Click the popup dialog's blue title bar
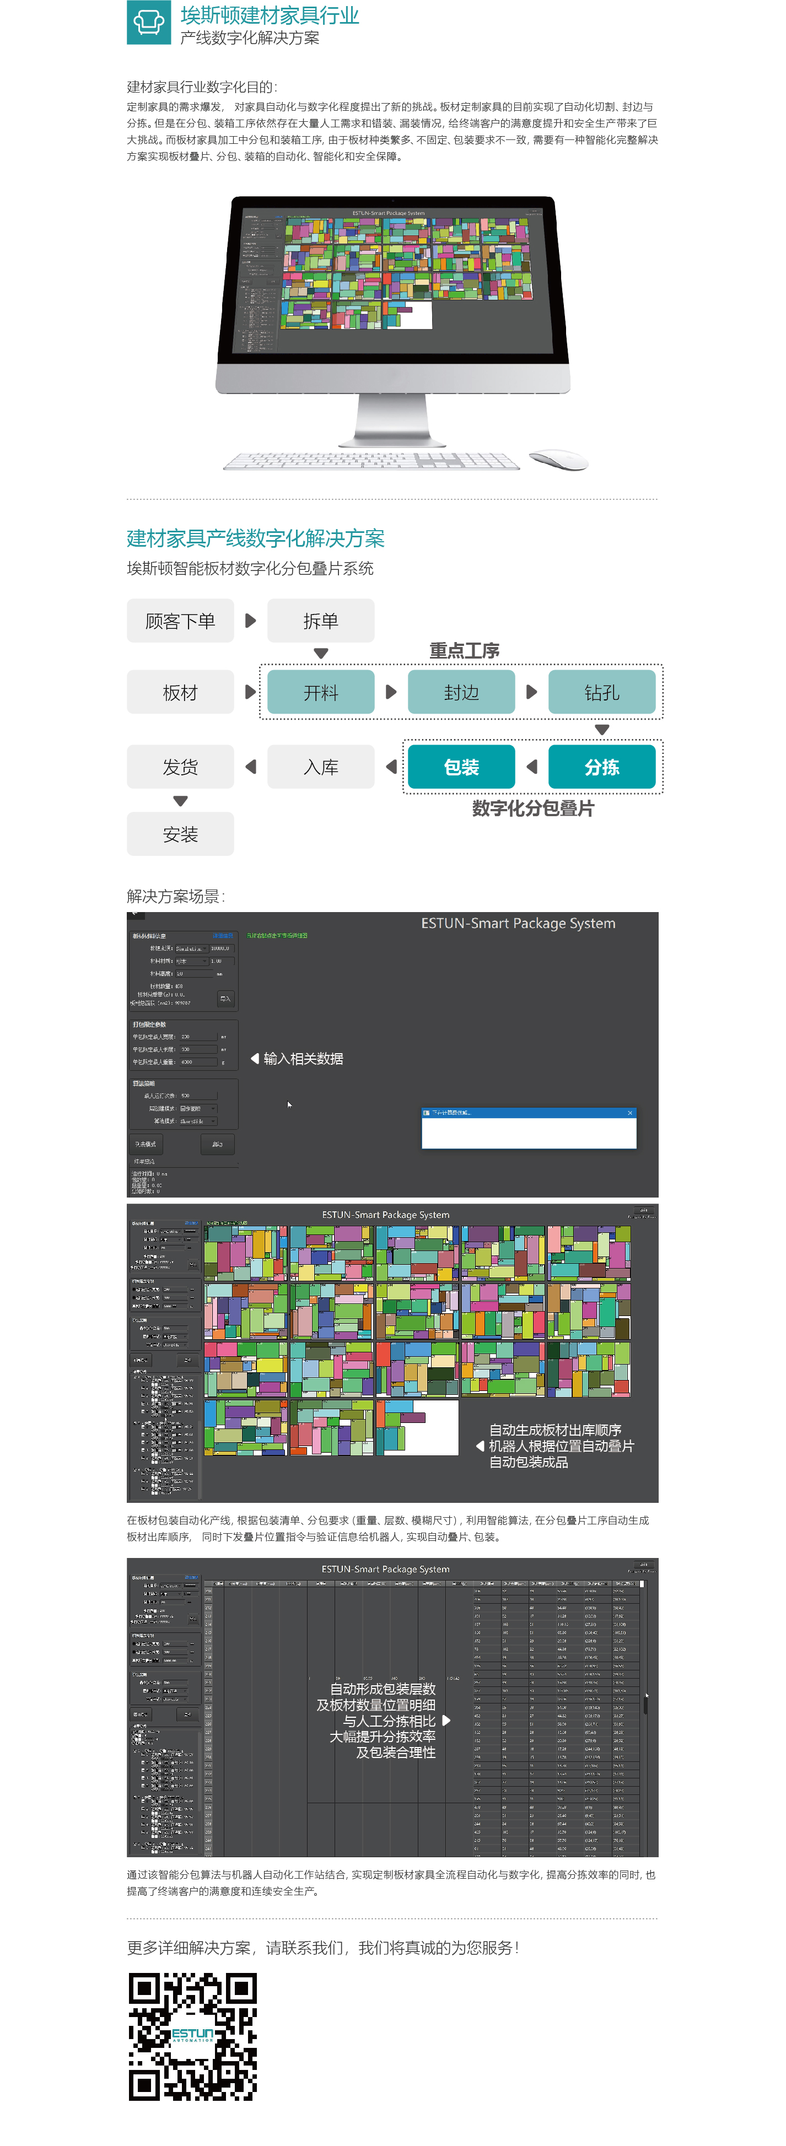 tap(529, 1112)
